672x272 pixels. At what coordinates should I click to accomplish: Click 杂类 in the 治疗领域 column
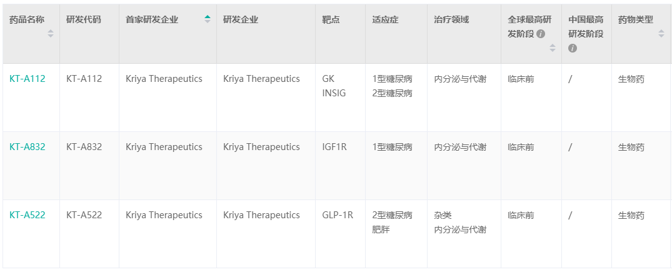click(443, 215)
